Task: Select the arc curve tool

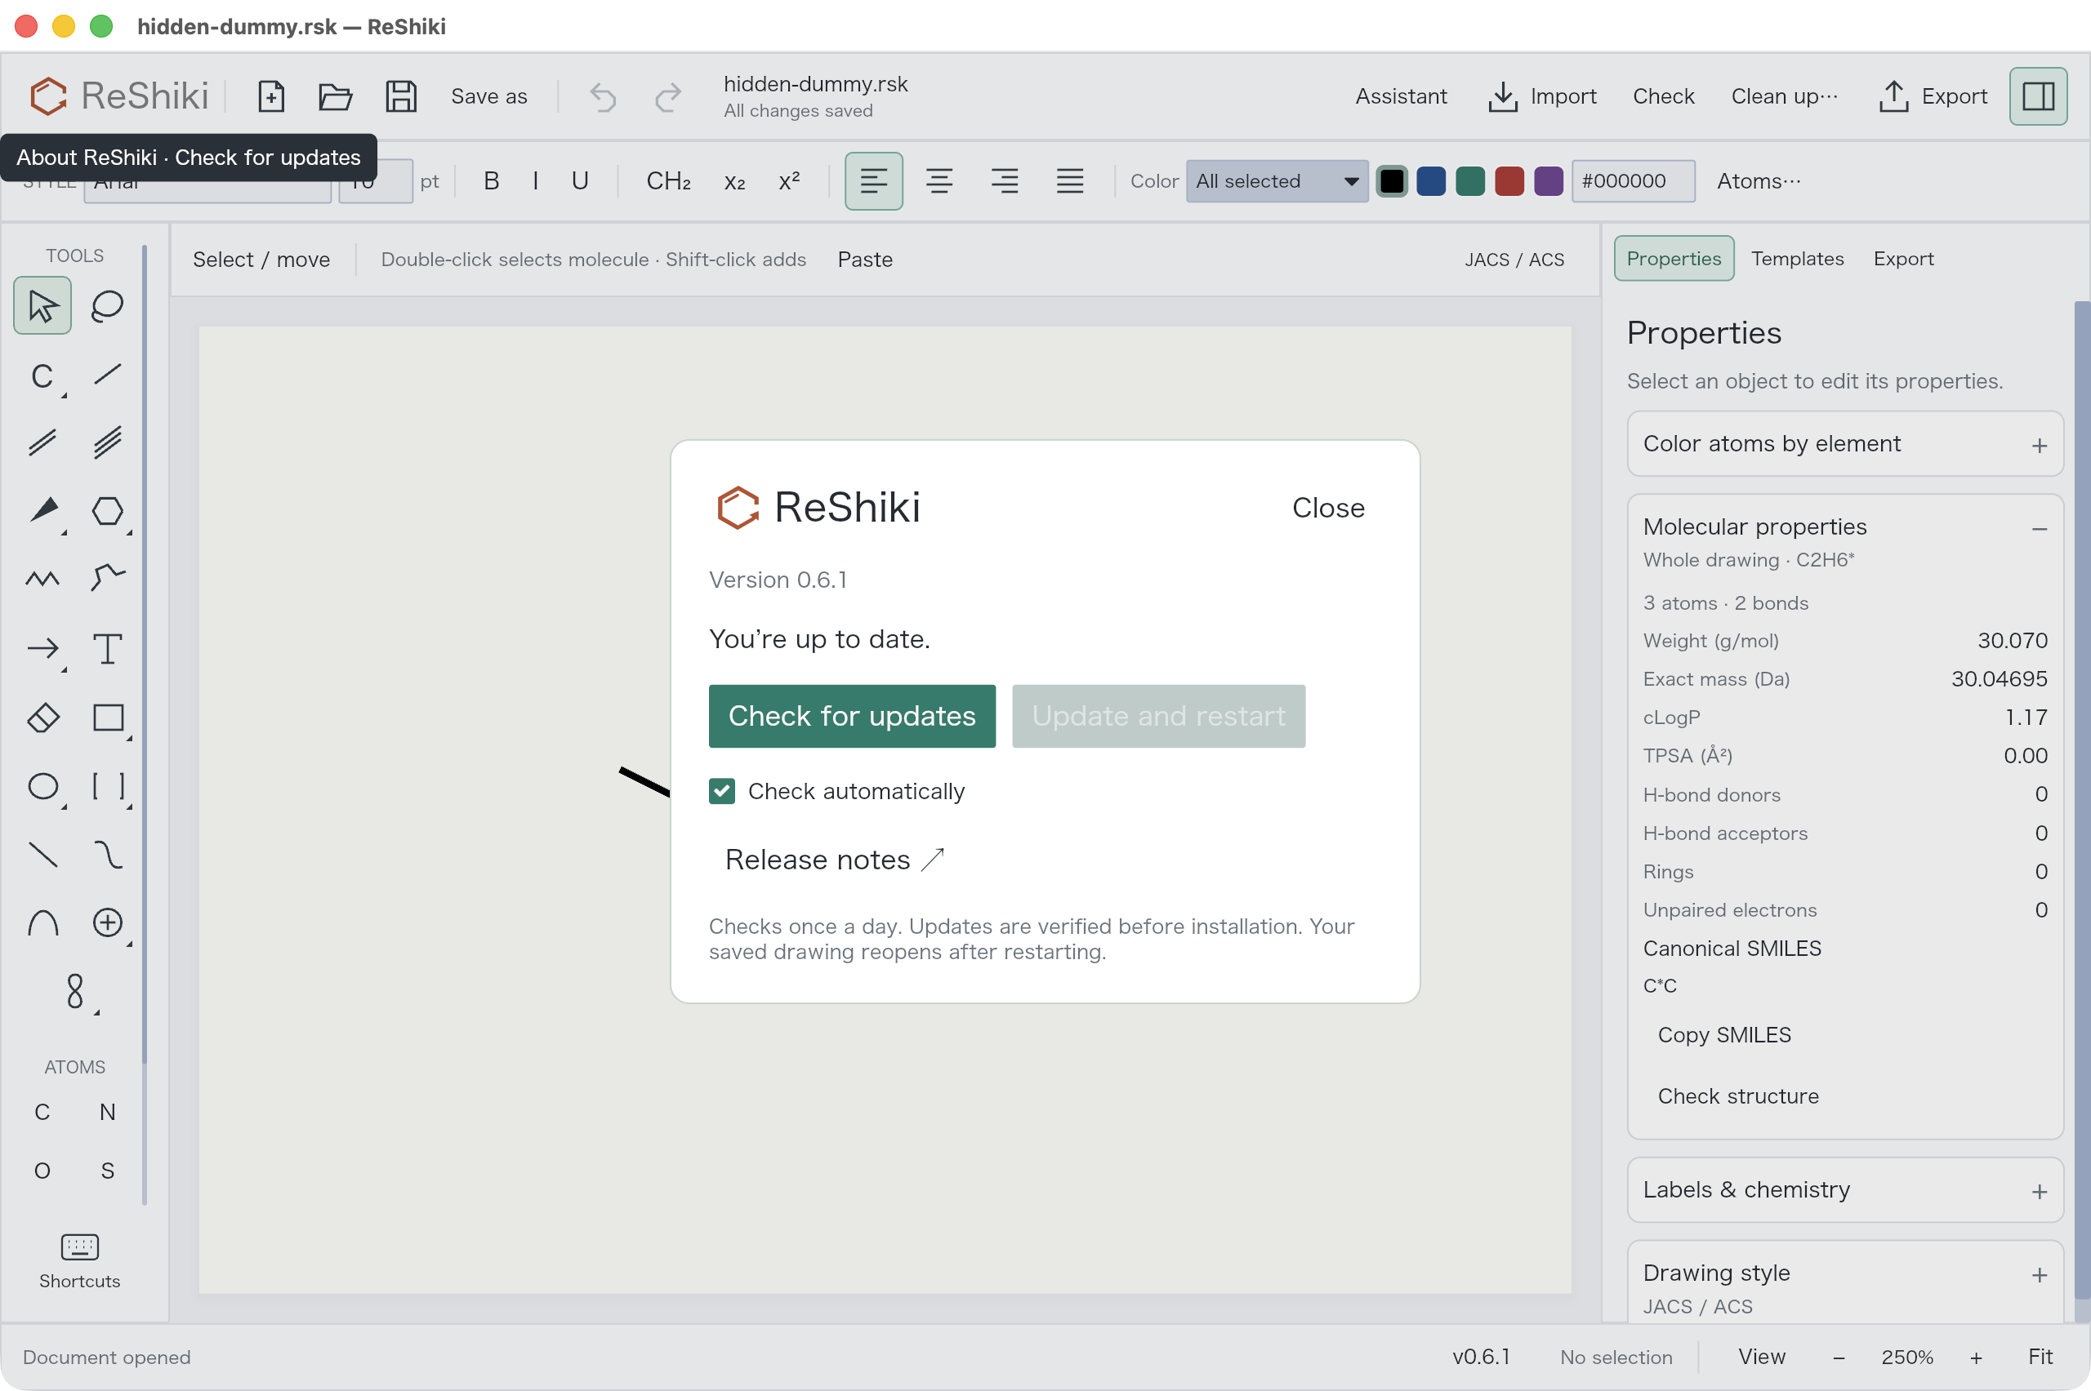Action: pyautogui.click(x=42, y=922)
